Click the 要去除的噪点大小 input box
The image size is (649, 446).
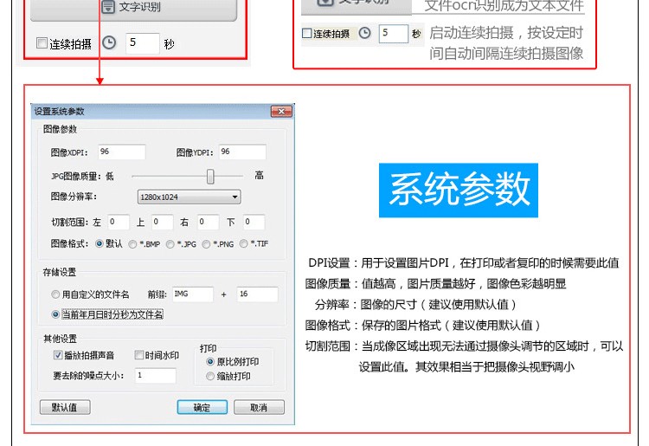click(x=154, y=376)
